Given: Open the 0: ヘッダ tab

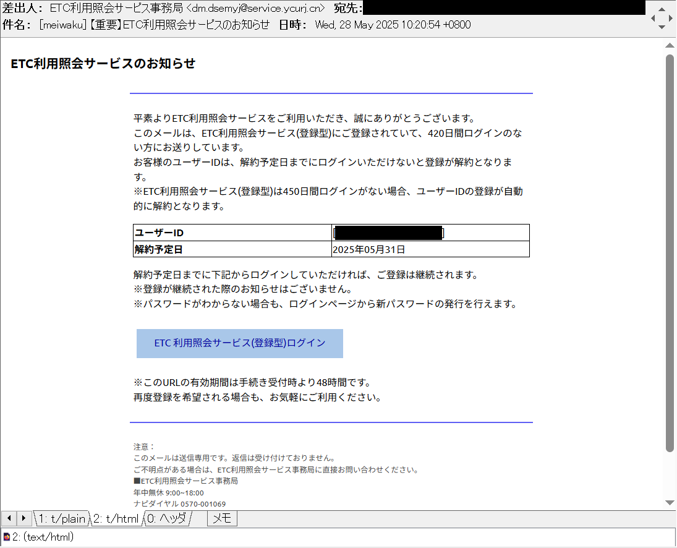Looking at the screenshot, I should [168, 518].
